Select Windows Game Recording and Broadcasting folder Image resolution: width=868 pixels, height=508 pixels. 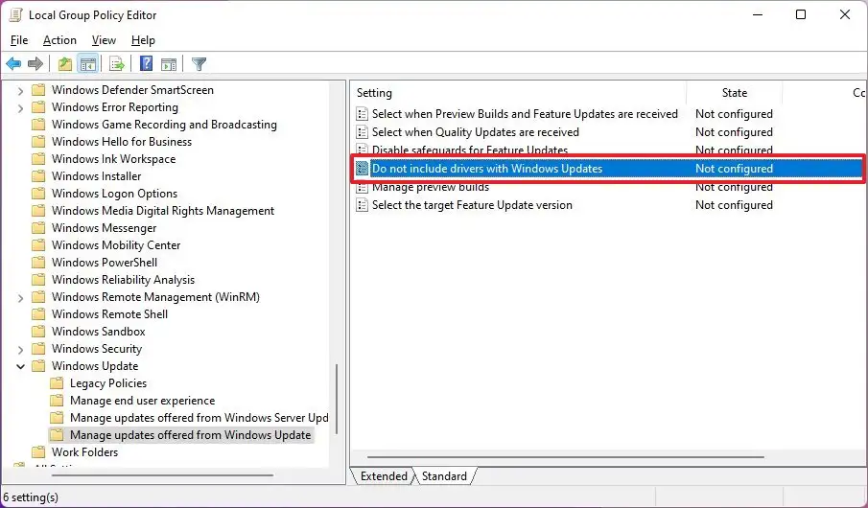tap(164, 125)
